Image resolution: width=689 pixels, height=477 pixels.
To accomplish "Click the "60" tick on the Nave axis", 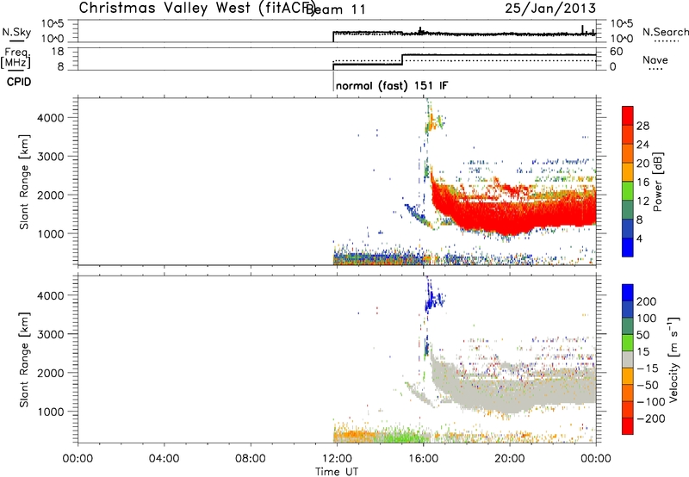I will (617, 52).
